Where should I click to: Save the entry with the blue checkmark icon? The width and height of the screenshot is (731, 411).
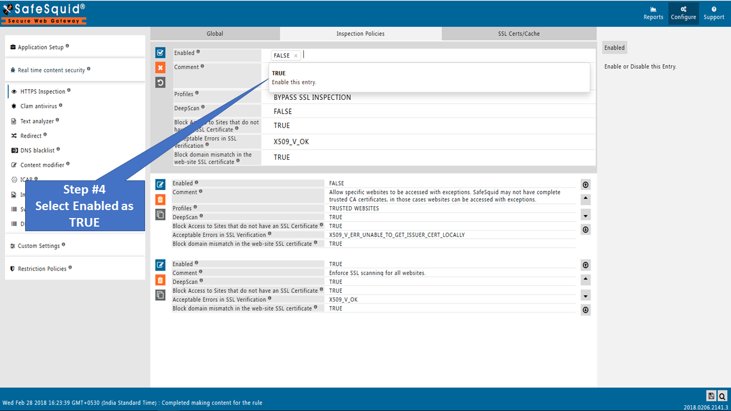tap(160, 53)
